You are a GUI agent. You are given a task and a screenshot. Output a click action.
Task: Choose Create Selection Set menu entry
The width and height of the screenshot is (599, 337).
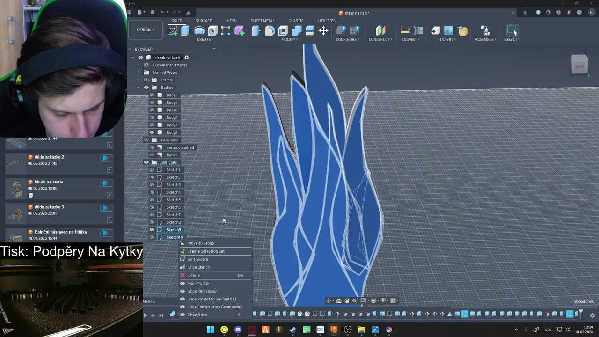(x=215, y=251)
